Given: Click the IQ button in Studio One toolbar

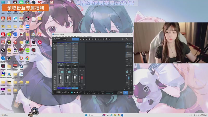Looking at the screenshot, I should (109, 39).
